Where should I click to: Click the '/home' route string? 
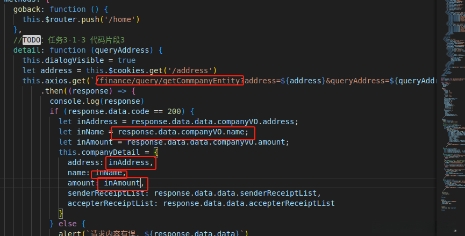122,19
